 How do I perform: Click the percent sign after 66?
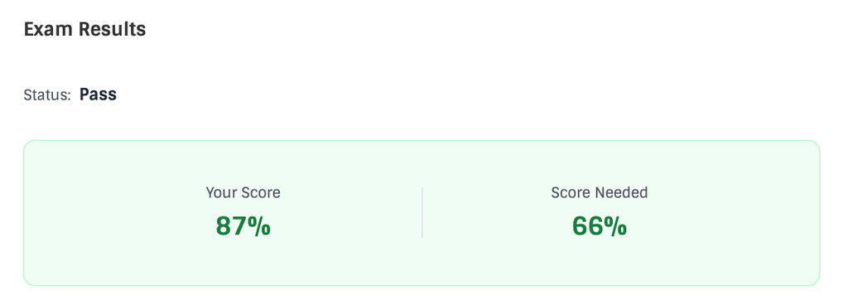pos(616,226)
